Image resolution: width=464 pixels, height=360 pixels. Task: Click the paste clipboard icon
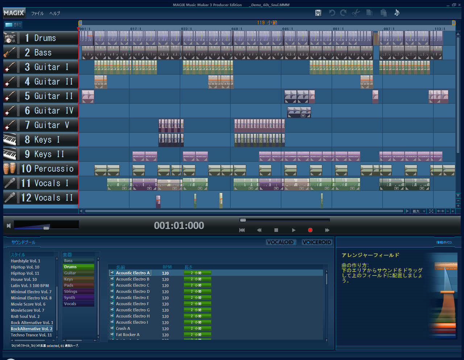point(383,13)
